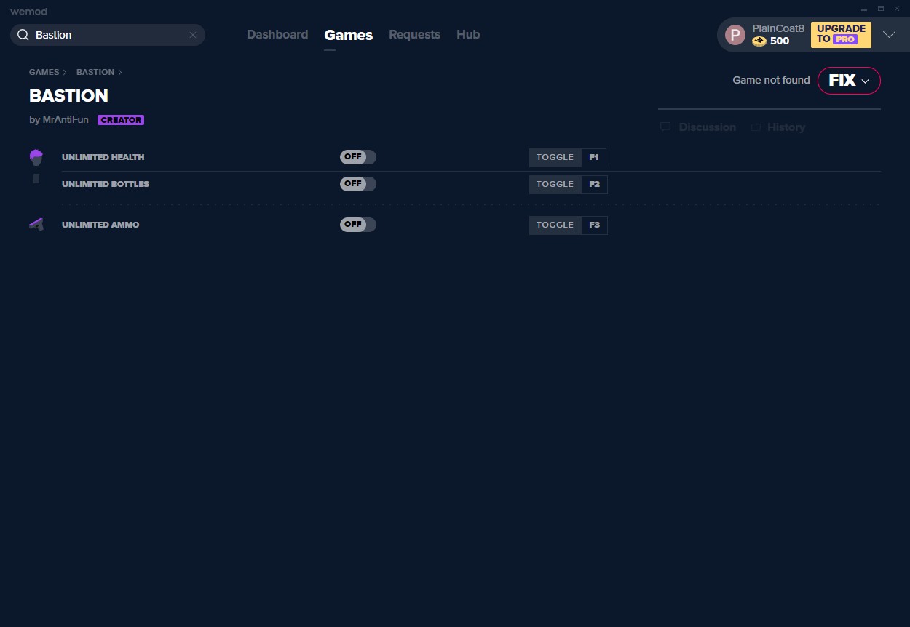This screenshot has width=910, height=627.
Task: Click the search magnifier icon
Action: point(23,35)
